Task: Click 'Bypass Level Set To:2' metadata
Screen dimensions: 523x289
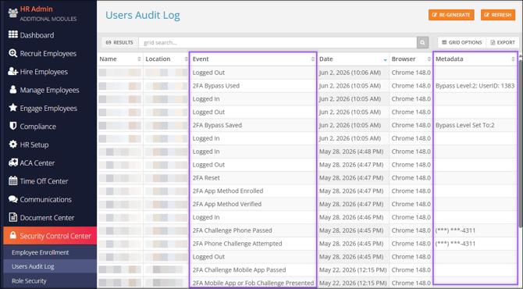Action: click(465, 125)
